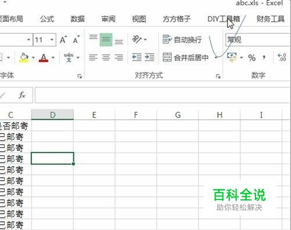The height and width of the screenshot is (230, 291).
Task: Switch to the 页面布局 tab
Action: 11,19
